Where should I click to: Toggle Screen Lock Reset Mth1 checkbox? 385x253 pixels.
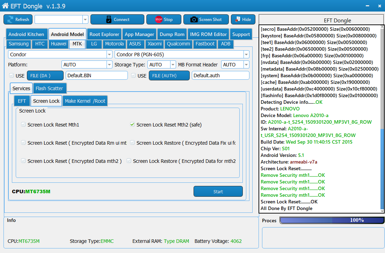tap(23, 124)
